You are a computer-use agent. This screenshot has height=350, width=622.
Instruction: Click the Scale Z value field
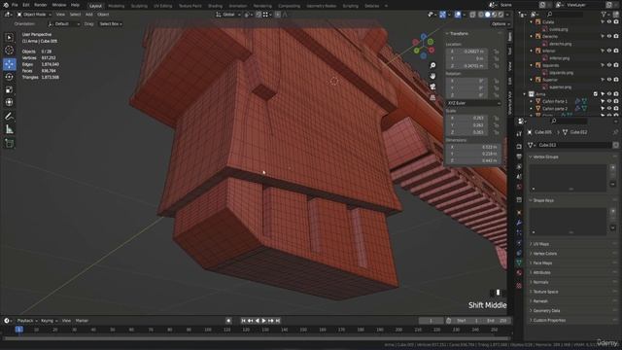466,132
